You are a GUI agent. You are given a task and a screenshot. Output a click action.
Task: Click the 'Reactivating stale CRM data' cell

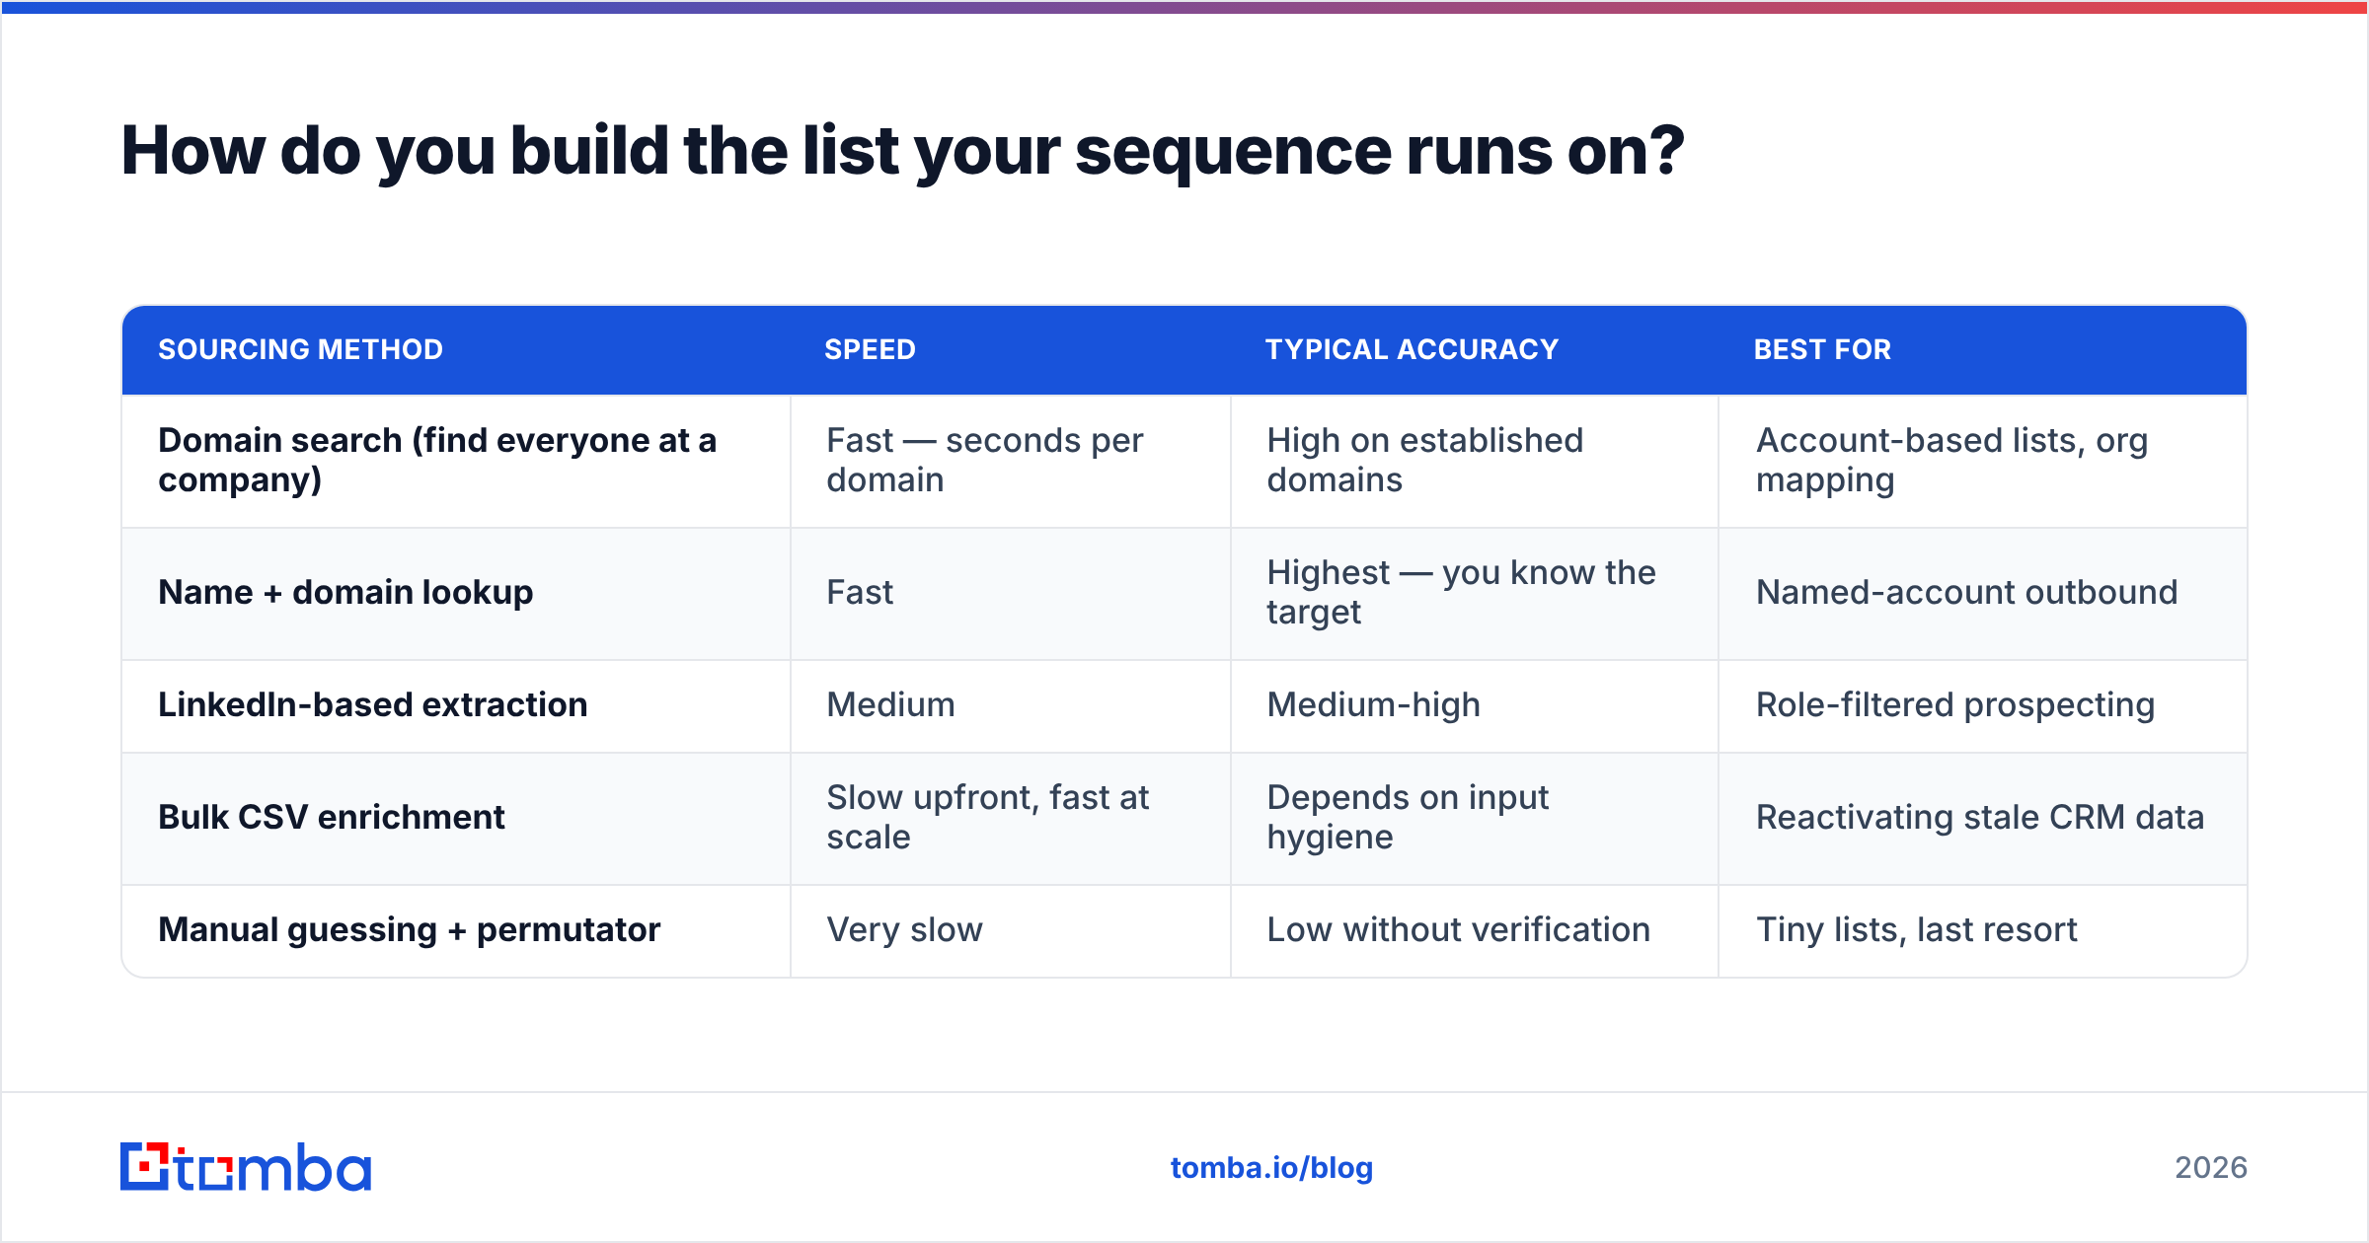click(x=1983, y=819)
